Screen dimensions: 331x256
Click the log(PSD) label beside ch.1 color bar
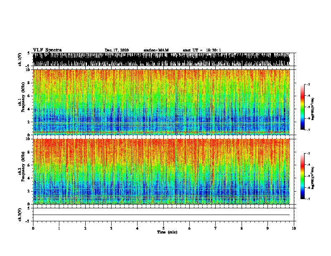(x=313, y=109)
